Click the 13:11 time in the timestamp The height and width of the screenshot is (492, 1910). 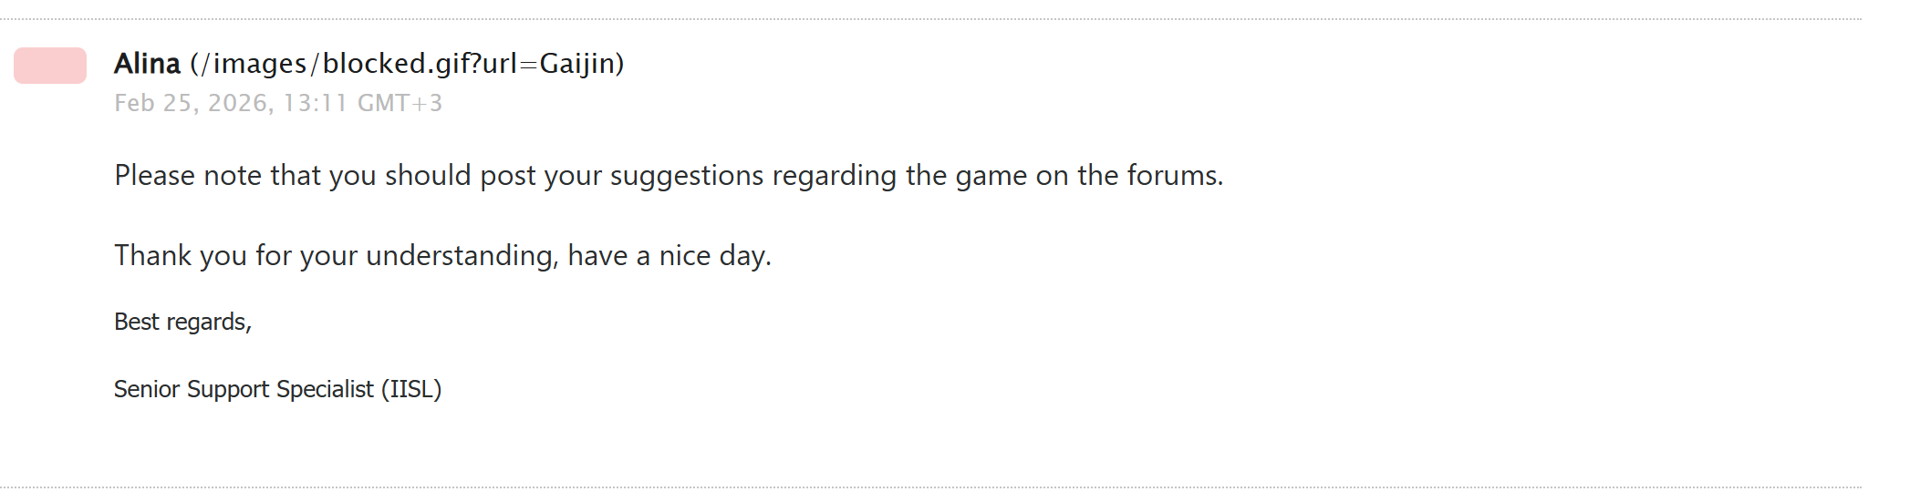(315, 103)
